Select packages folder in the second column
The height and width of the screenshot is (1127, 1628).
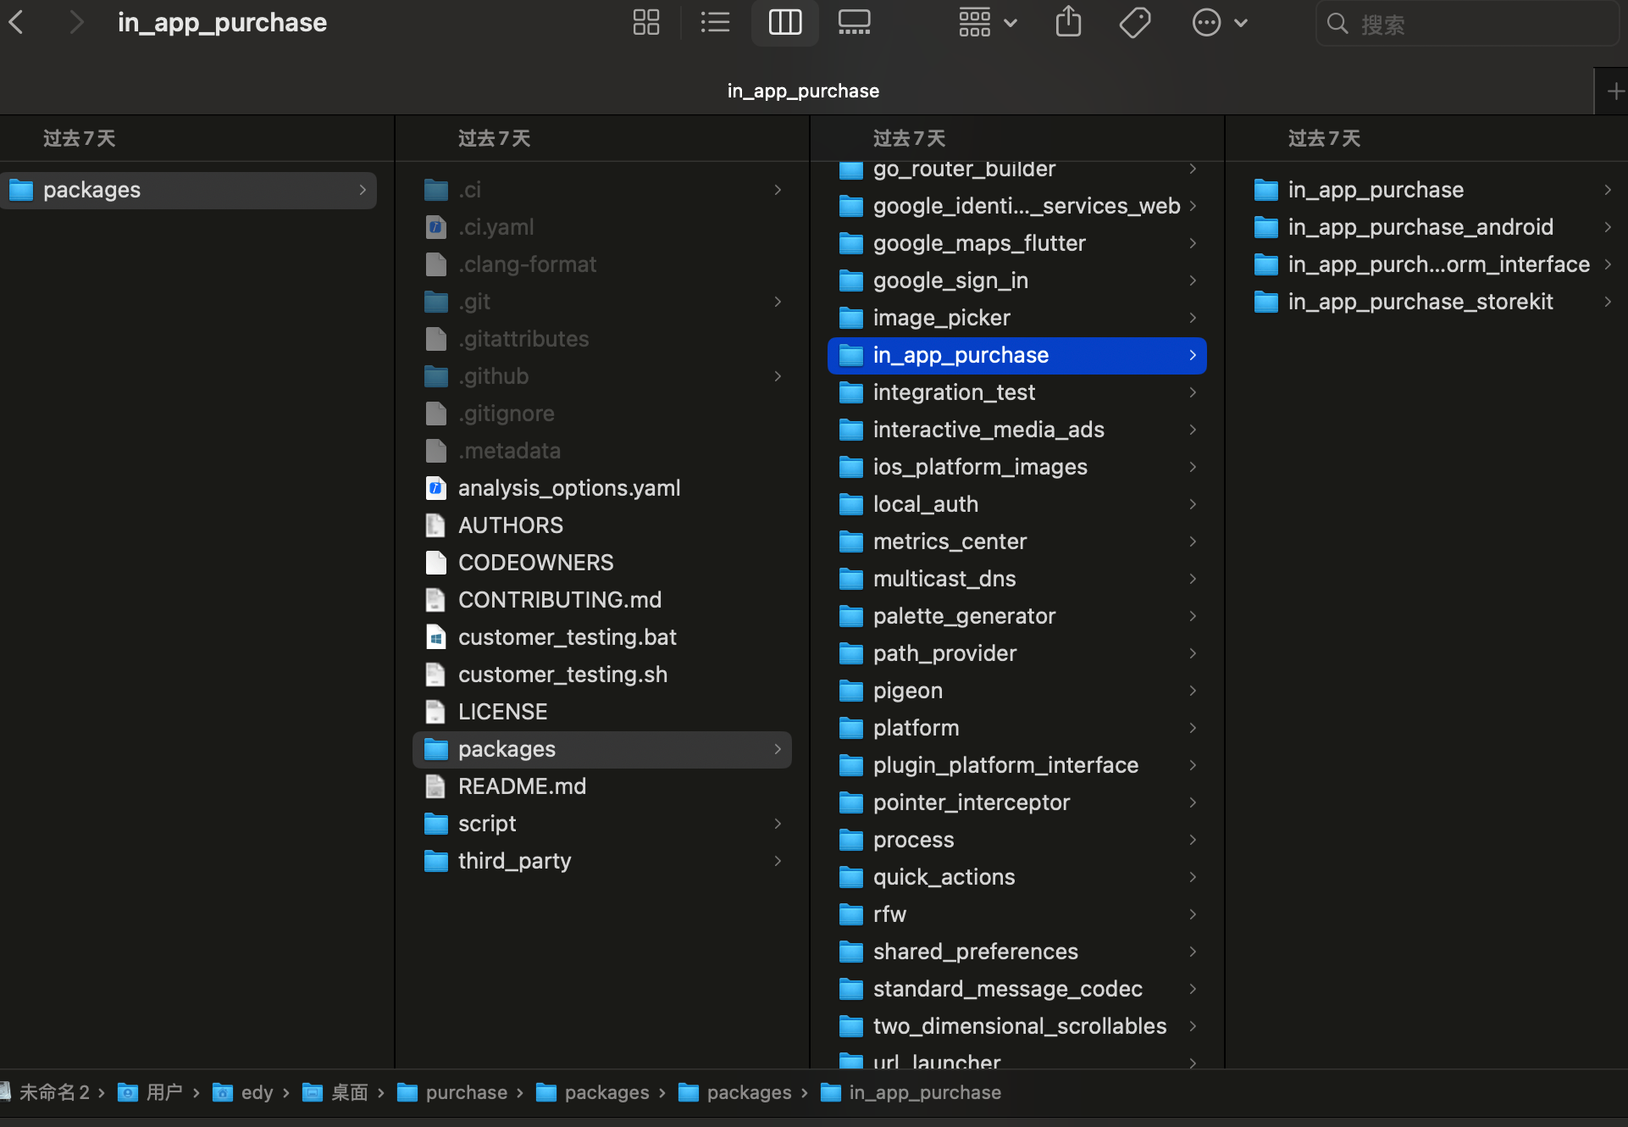point(602,749)
